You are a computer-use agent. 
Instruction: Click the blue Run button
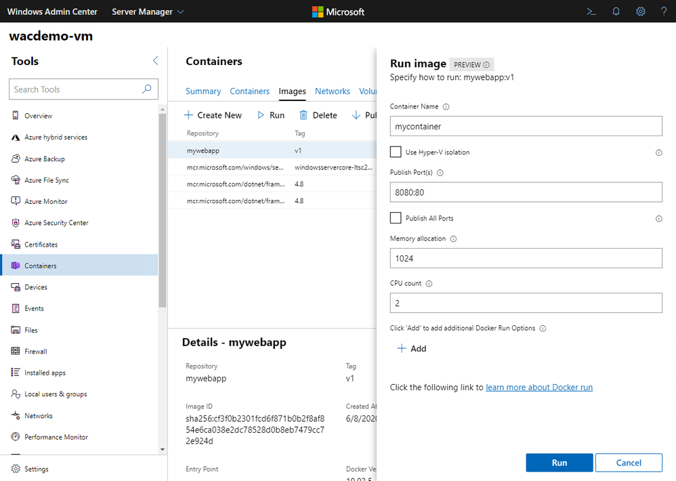(559, 463)
